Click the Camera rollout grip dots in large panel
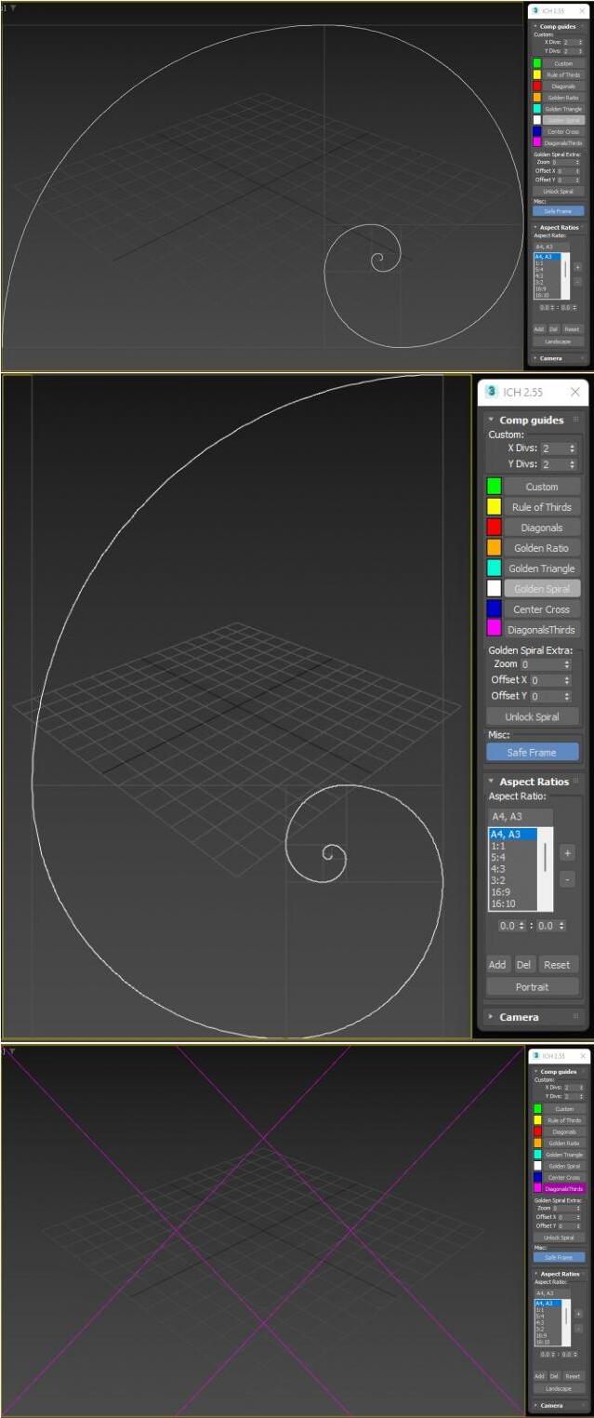 [x=576, y=1016]
